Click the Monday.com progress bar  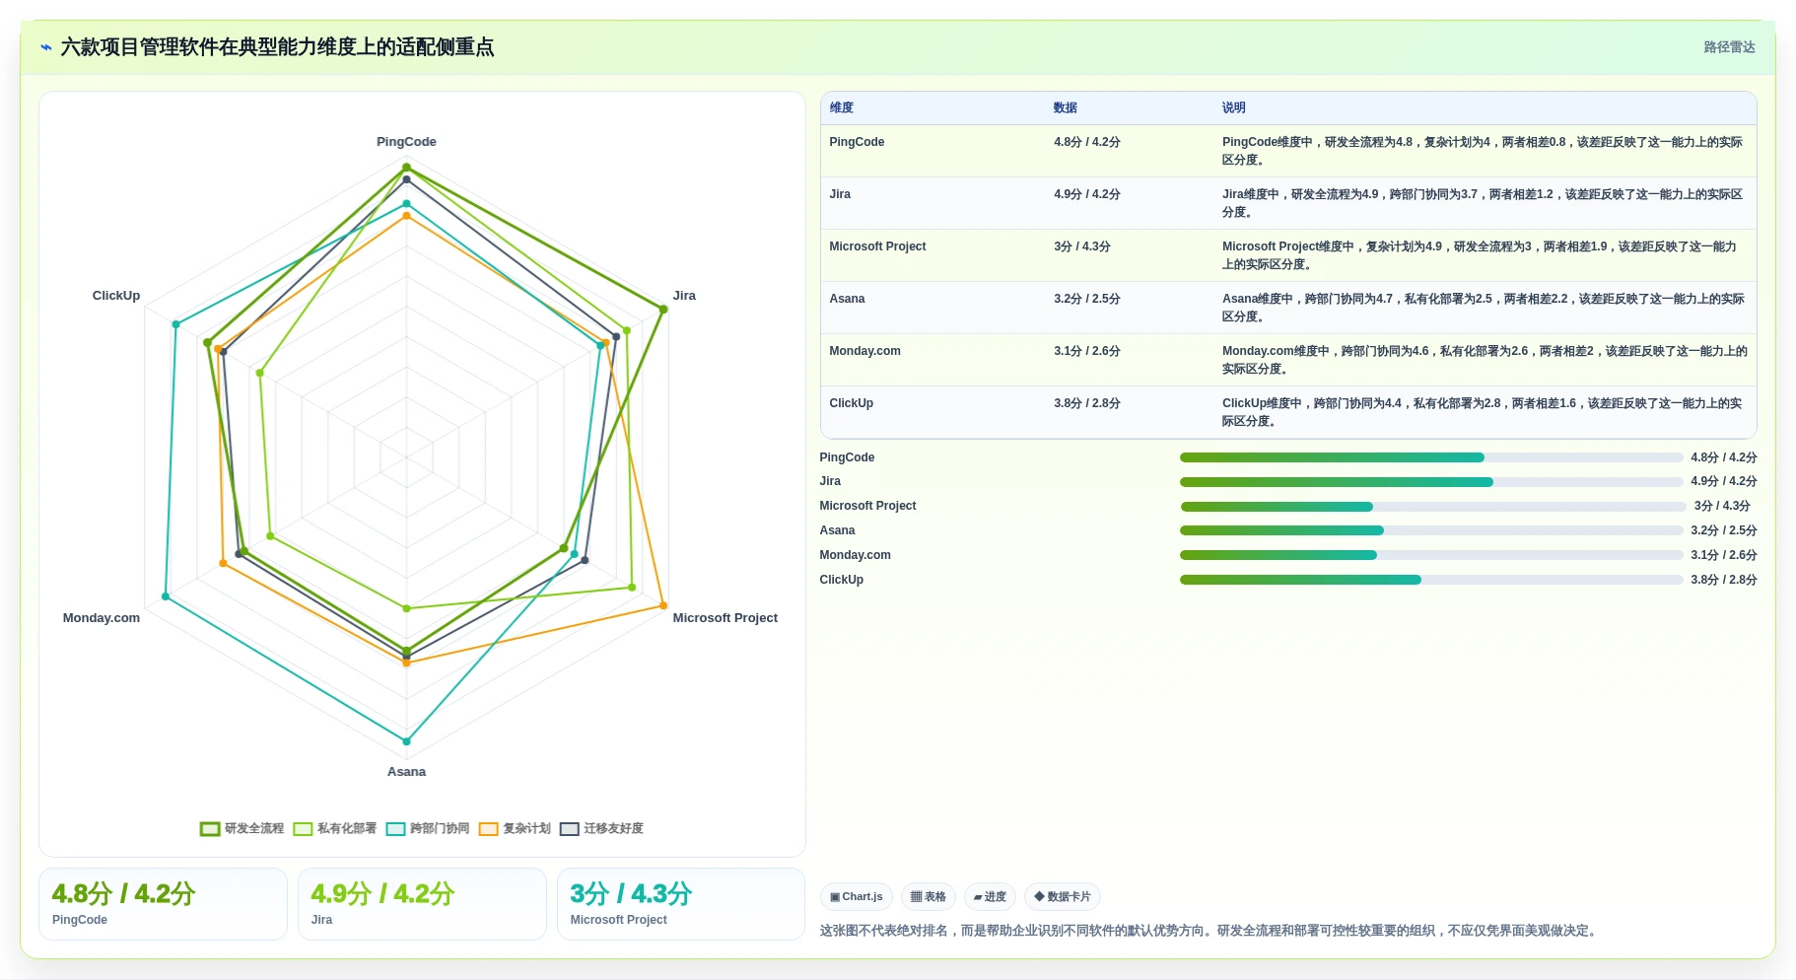[x=1431, y=555]
